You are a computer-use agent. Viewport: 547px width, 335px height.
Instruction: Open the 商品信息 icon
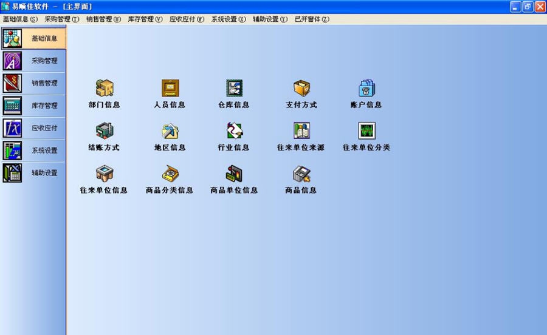[x=301, y=174]
